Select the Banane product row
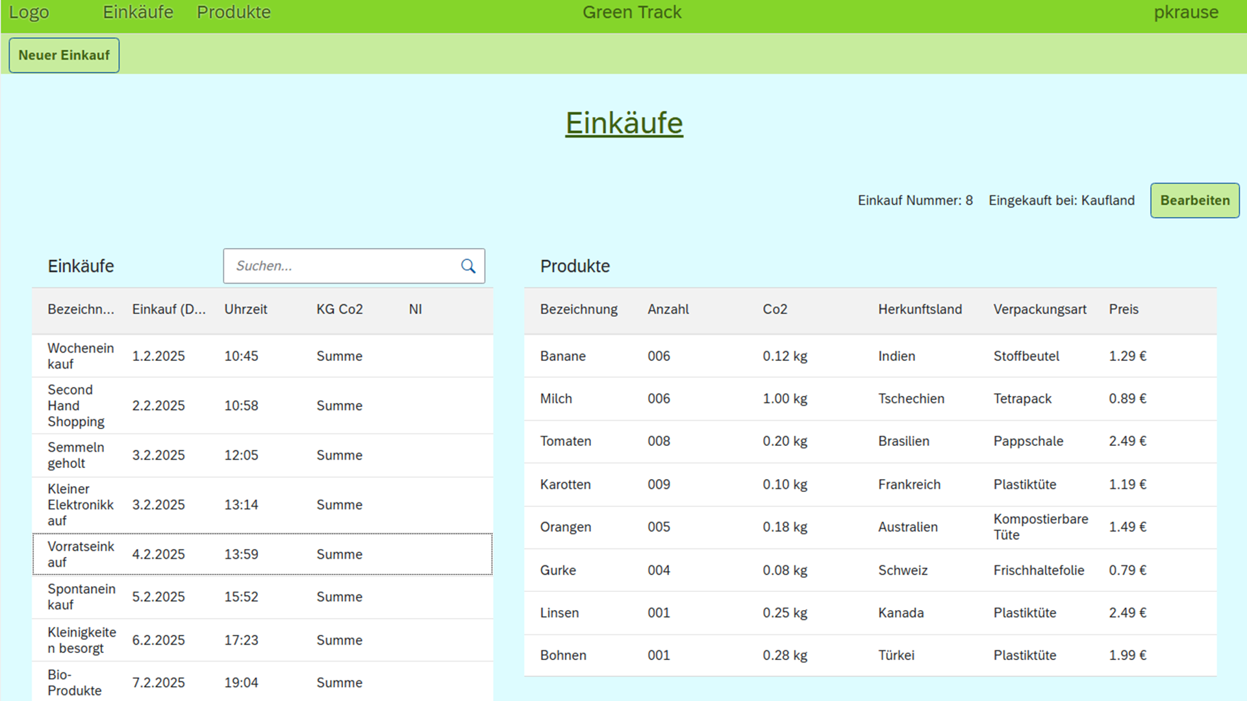This screenshot has height=701, width=1247. 870,356
